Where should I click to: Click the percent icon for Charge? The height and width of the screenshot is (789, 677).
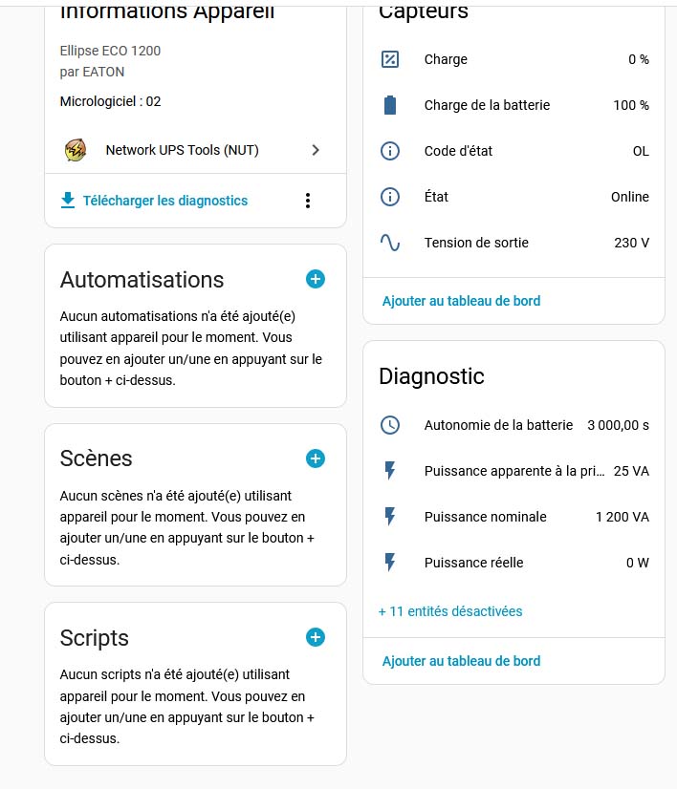pos(390,59)
